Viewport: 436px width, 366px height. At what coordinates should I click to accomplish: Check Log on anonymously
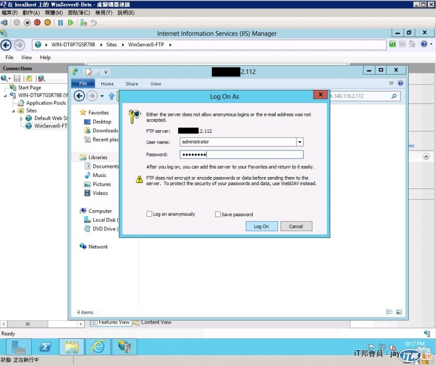click(x=149, y=214)
